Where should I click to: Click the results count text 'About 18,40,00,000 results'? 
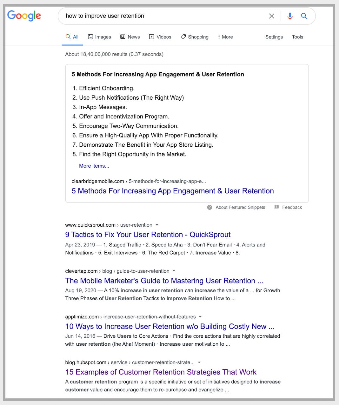click(x=96, y=54)
